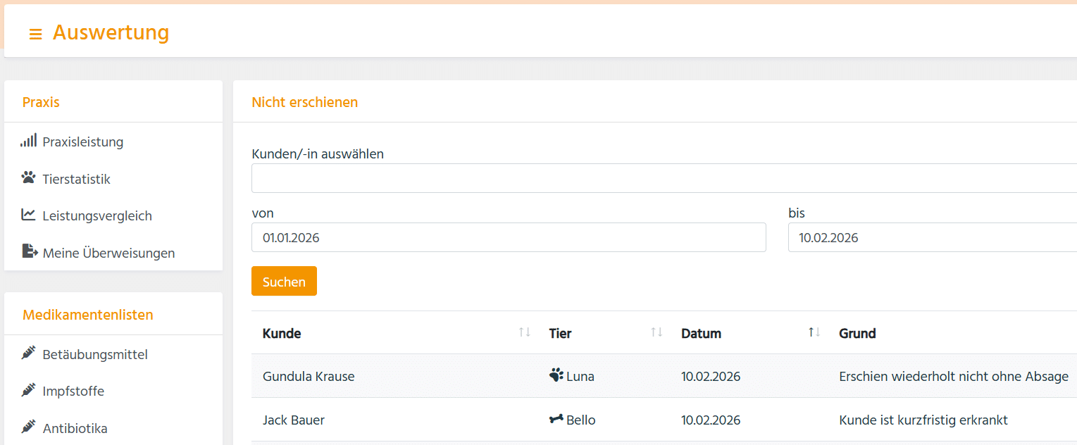Screen dimensions: 1077x445
Task: Sort table by Kunde column arrows
Action: (524, 332)
